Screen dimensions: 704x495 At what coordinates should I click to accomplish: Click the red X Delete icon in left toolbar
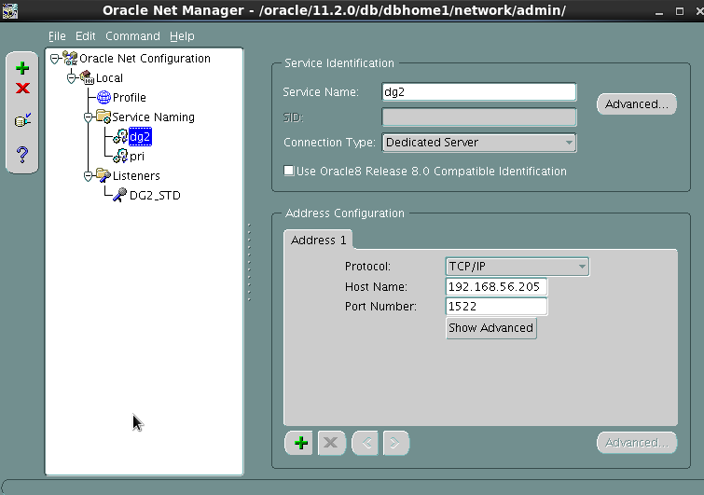[x=22, y=88]
